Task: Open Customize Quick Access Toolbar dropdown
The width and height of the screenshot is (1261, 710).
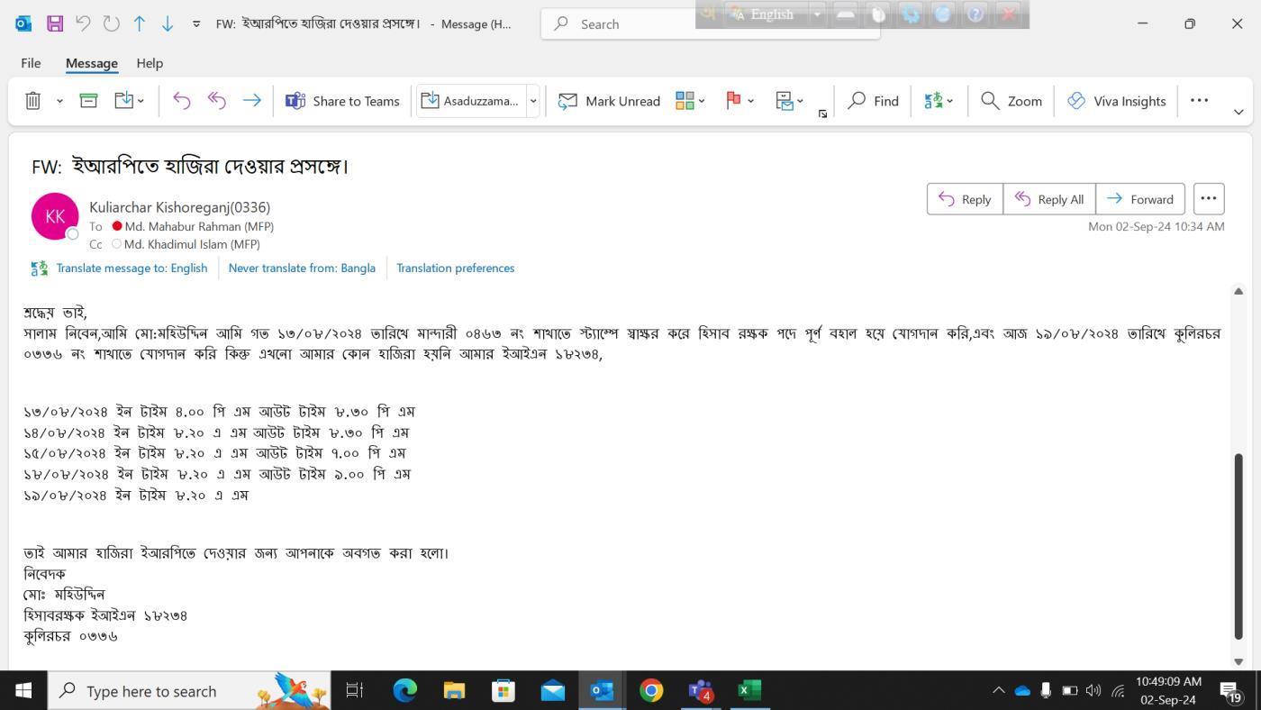Action: [196, 24]
